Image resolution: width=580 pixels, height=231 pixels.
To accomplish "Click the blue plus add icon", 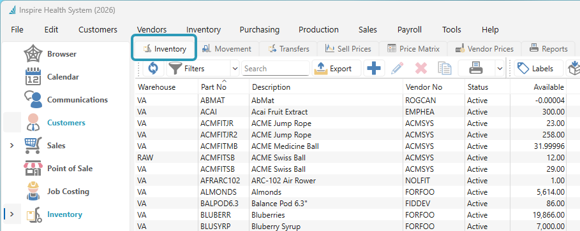I will (x=374, y=68).
